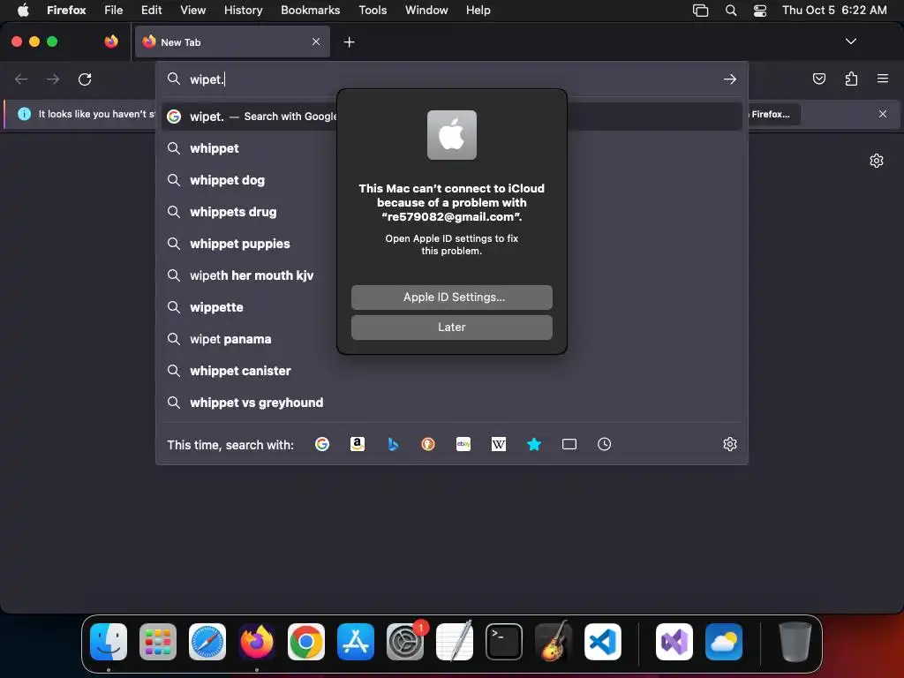The height and width of the screenshot is (678, 904).
Task: Choose 'whippet canister' suggestion
Action: pos(451,371)
